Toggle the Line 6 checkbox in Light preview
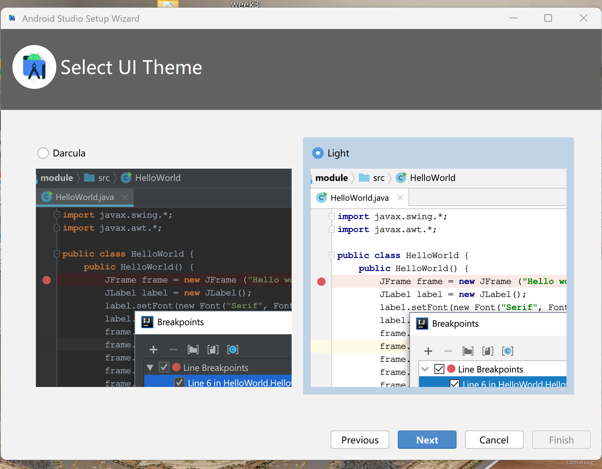The height and width of the screenshot is (469, 602). click(x=455, y=383)
